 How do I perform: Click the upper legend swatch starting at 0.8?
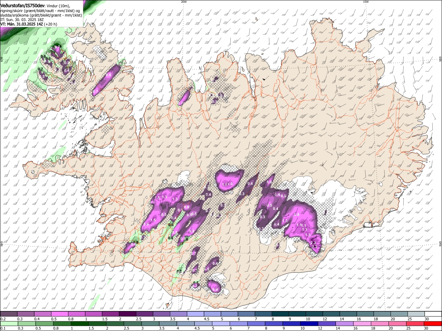coord(76,314)
